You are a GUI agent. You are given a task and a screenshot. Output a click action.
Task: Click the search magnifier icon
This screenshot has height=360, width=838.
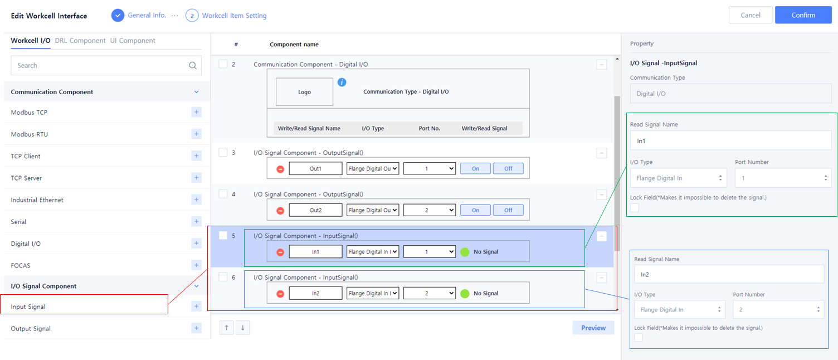(193, 66)
